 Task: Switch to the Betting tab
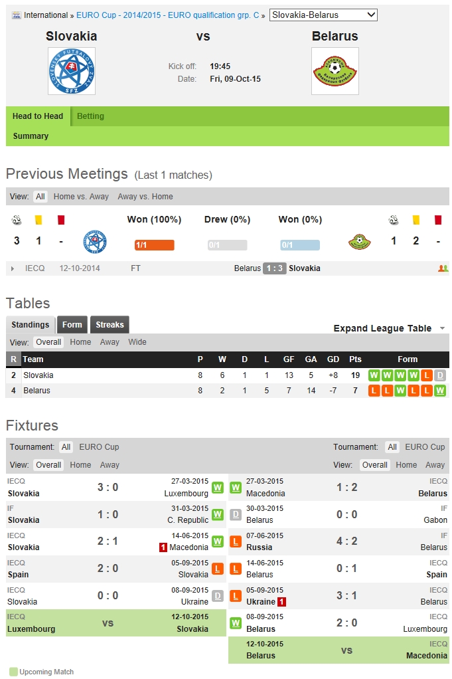90,116
